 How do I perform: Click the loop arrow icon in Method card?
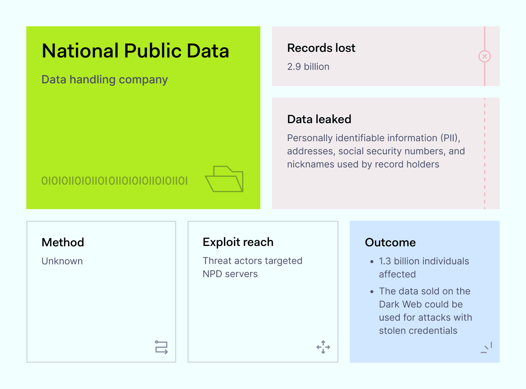(x=161, y=347)
